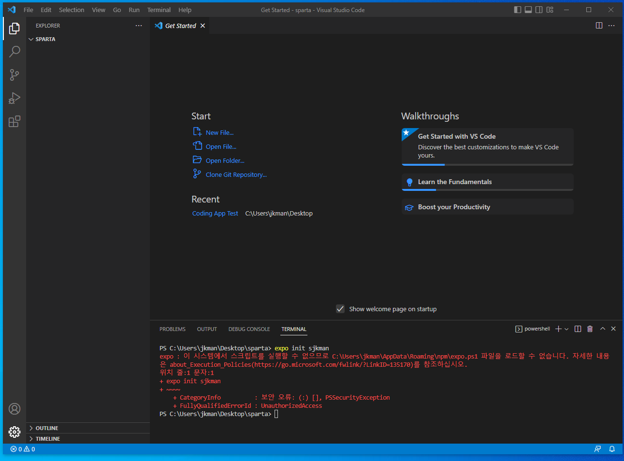Viewport: 624px width, 461px height.
Task: Select the Get Started editor tab
Action: (181, 26)
